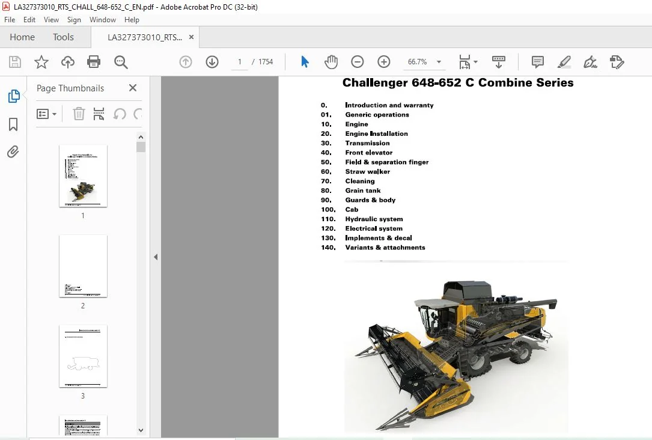Click 'Front elevator' contents entry
This screenshot has height=440, width=652.
(369, 153)
